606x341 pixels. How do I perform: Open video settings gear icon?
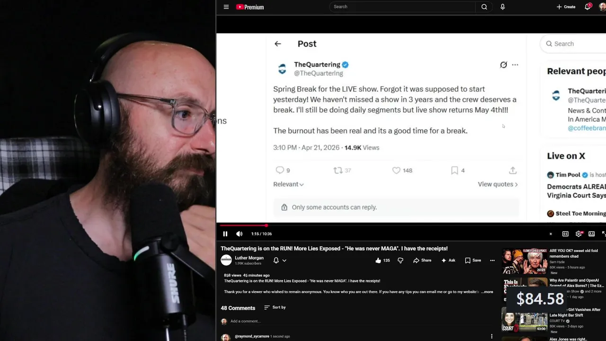(579, 234)
